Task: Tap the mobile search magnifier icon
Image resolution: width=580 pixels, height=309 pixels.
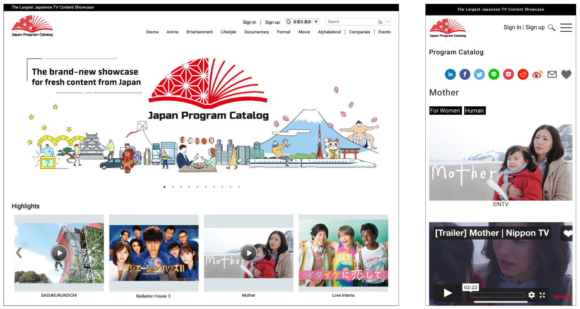Action: (552, 27)
